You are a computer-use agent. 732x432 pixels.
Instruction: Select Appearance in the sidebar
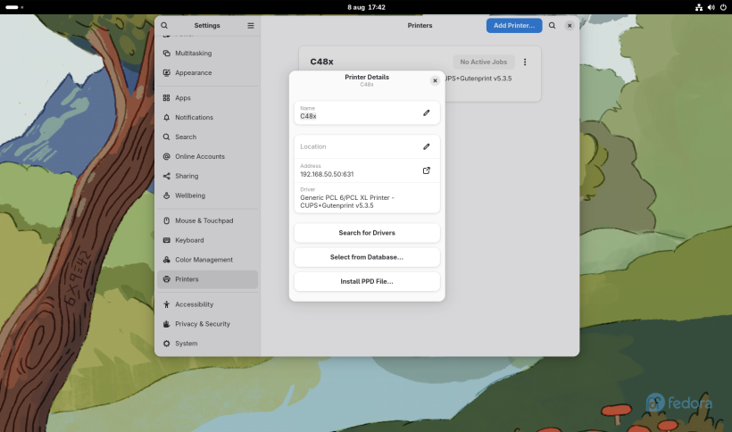tap(207, 73)
